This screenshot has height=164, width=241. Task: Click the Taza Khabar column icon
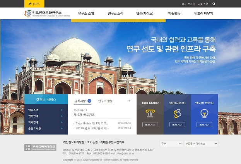pos(150,113)
